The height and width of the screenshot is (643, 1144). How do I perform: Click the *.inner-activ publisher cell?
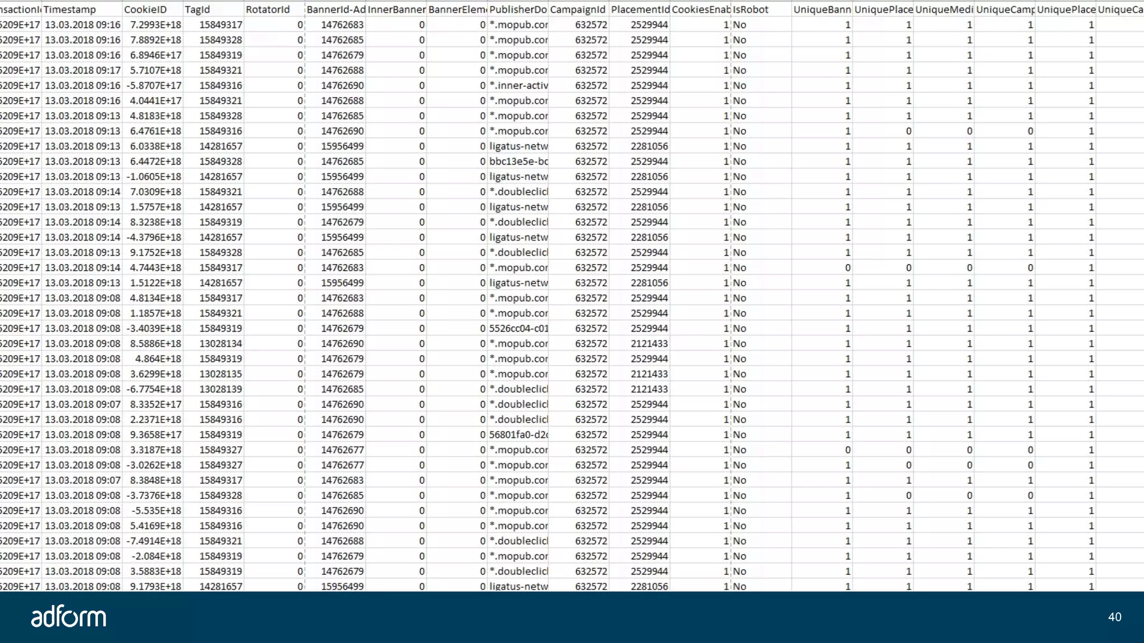(x=518, y=85)
